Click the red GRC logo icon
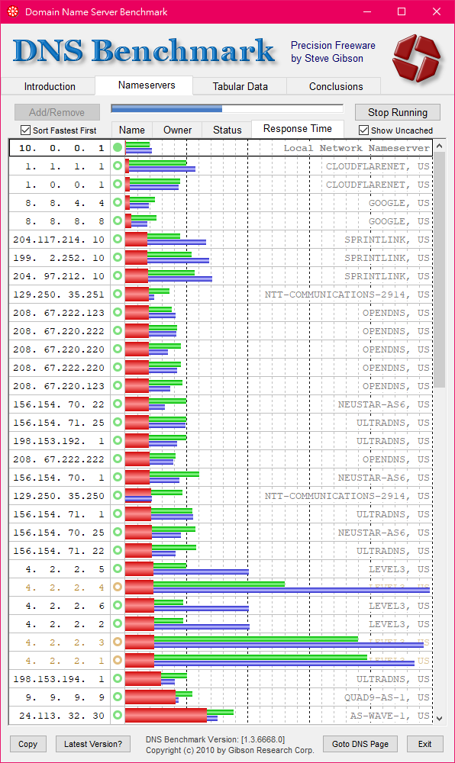This screenshot has height=763, width=455. point(417,57)
